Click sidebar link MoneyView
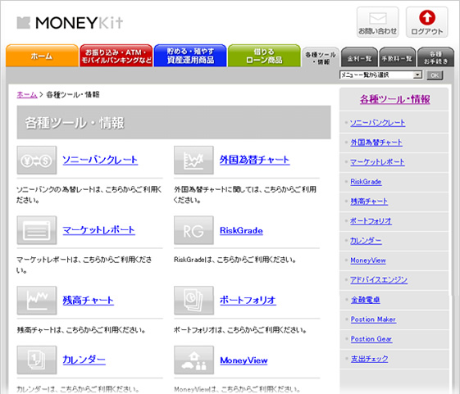 click(x=368, y=260)
